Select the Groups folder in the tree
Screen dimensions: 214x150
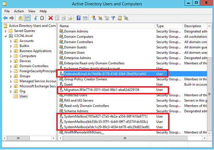[x=25, y=76]
